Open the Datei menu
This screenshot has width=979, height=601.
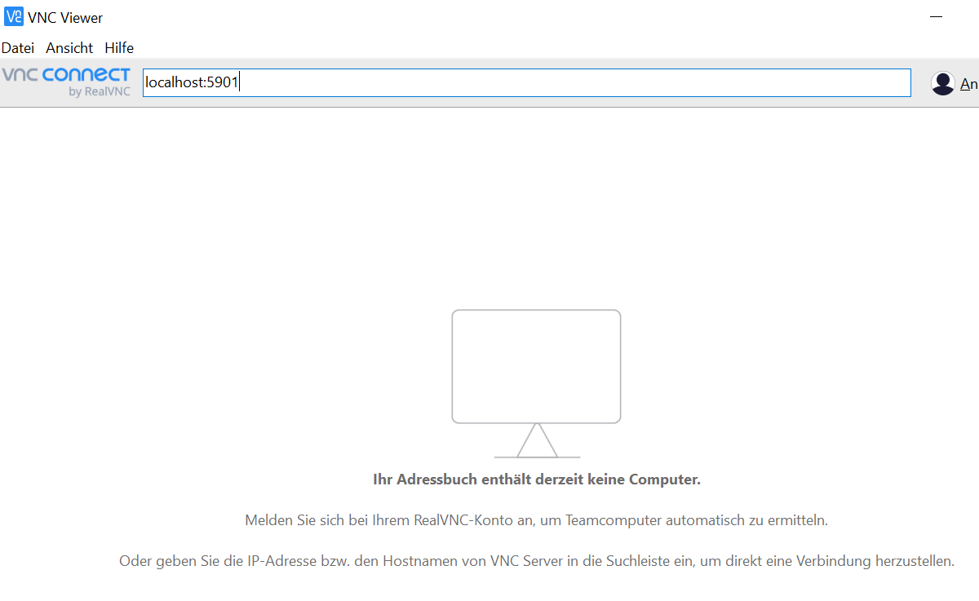[18, 48]
